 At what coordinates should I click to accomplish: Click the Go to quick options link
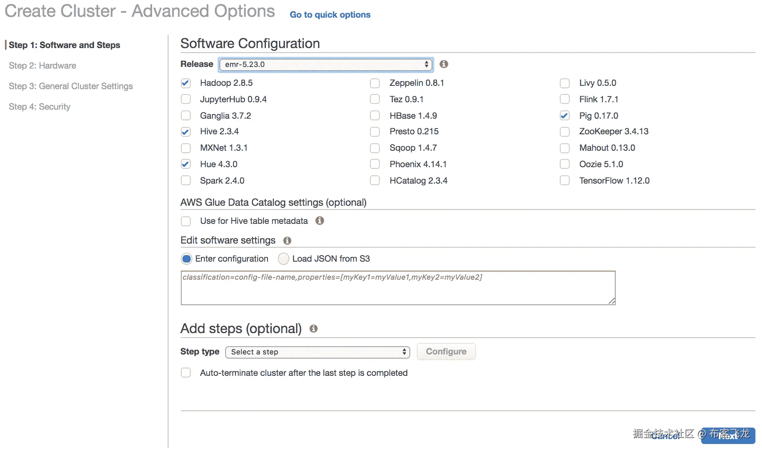[x=330, y=15]
